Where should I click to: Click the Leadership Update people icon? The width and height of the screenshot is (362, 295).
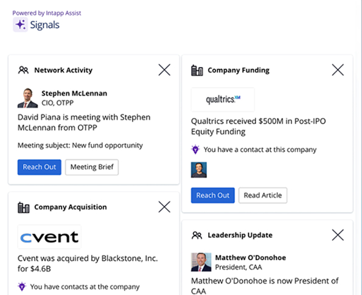(197, 235)
